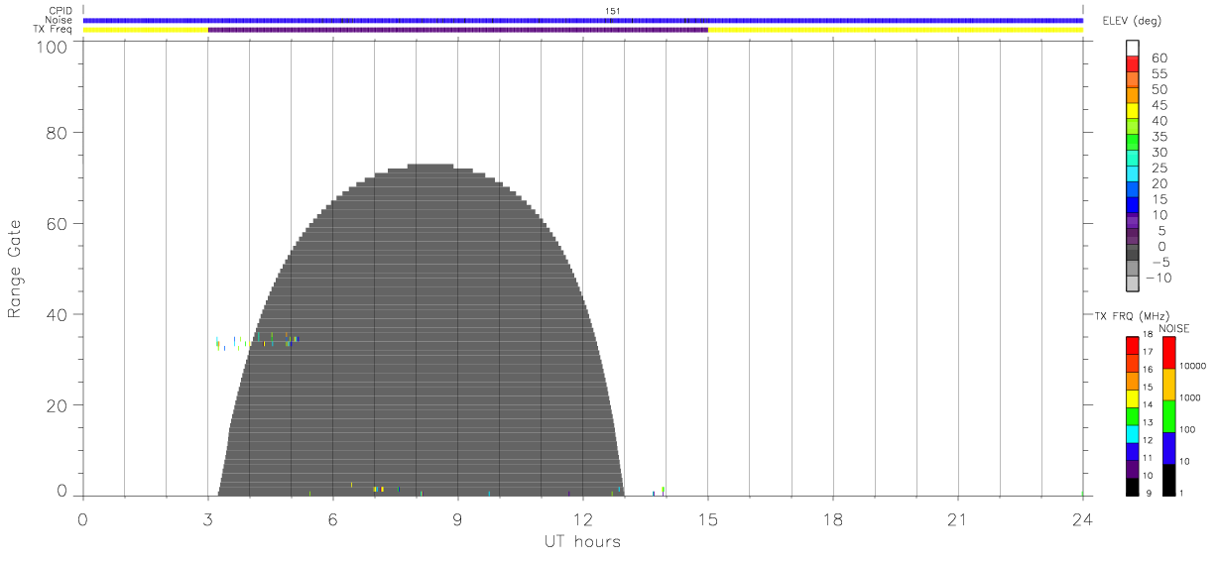This screenshot has width=1218, height=562.
Task: Click the NOISE legend title
Action: [1174, 329]
